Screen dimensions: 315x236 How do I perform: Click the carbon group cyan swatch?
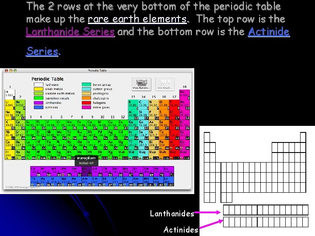tap(86, 89)
